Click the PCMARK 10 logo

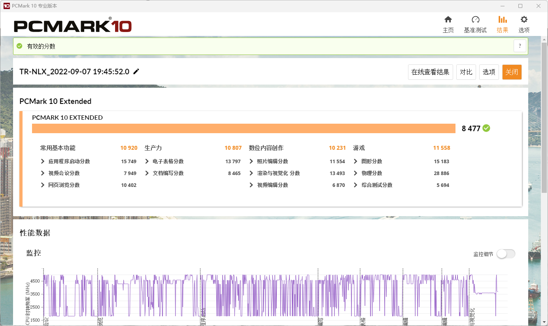73,25
